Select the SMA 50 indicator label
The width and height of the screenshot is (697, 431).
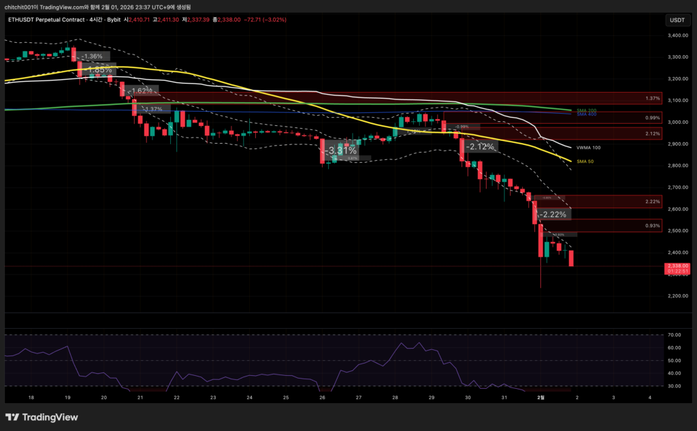(586, 161)
